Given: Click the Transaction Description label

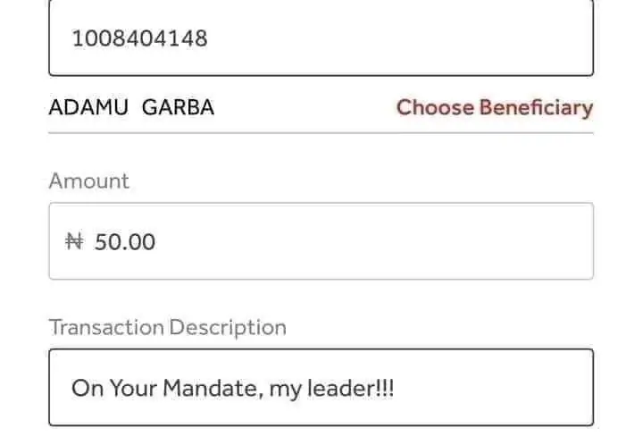Looking at the screenshot, I should coord(167,327).
